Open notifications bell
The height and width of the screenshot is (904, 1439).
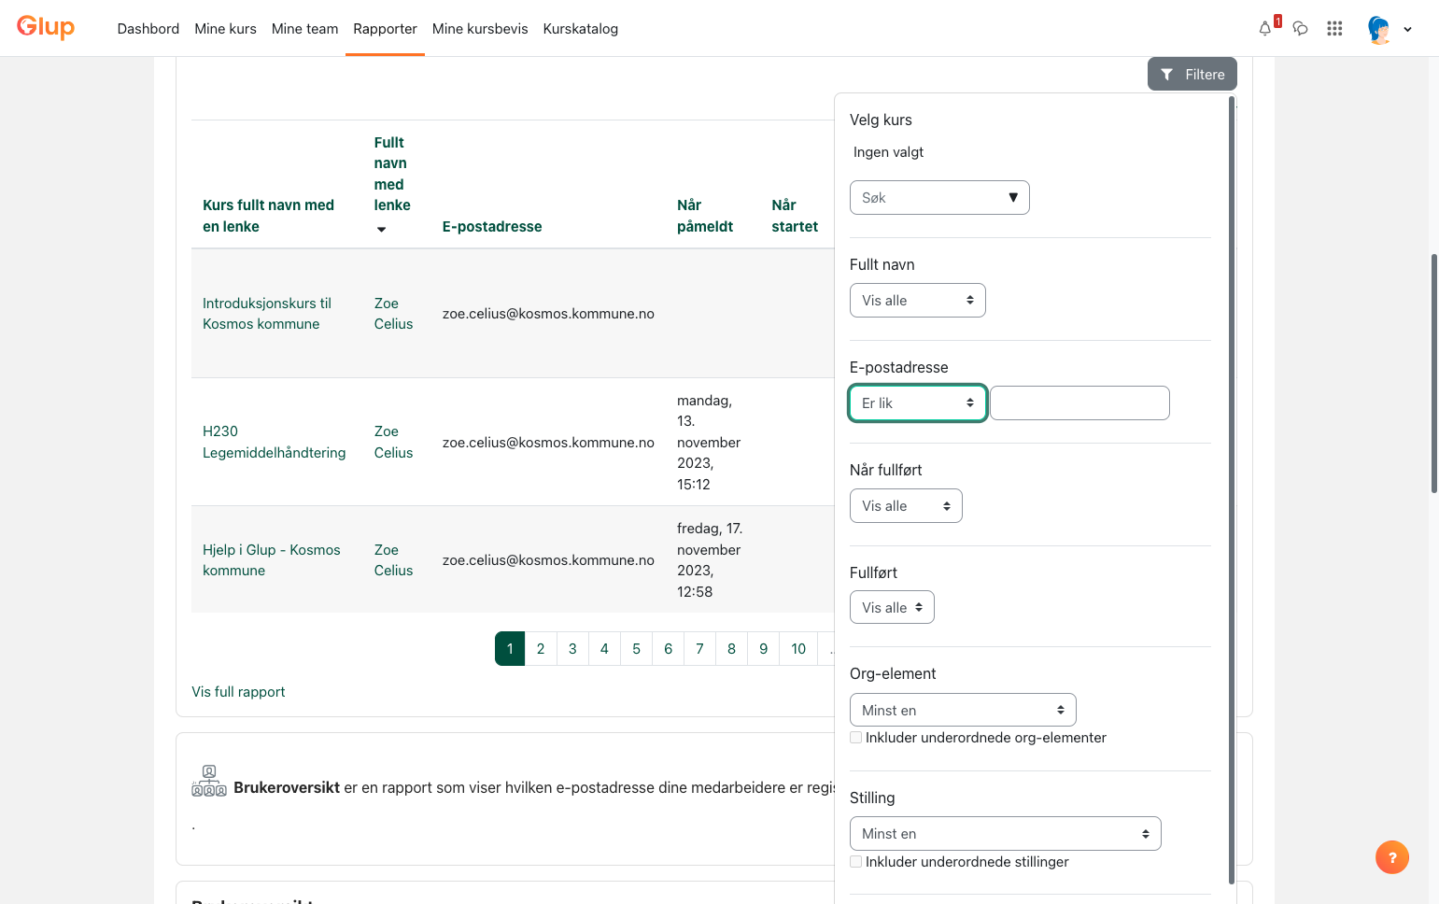tap(1265, 28)
